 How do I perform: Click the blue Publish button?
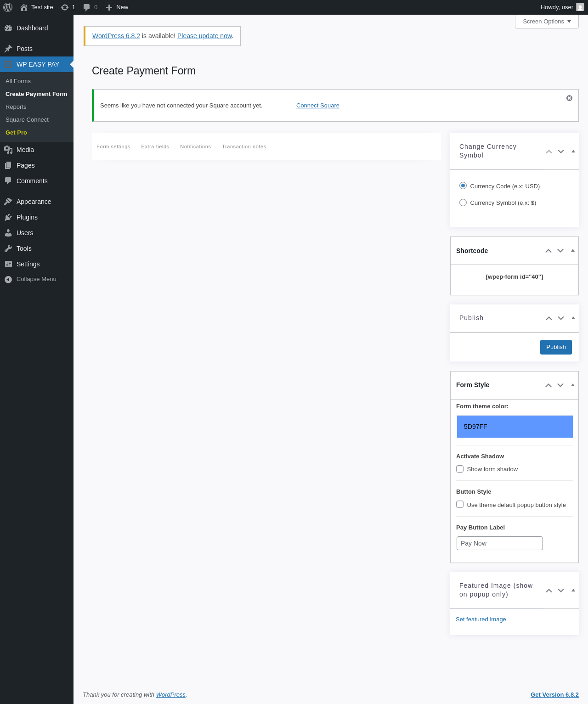556,347
